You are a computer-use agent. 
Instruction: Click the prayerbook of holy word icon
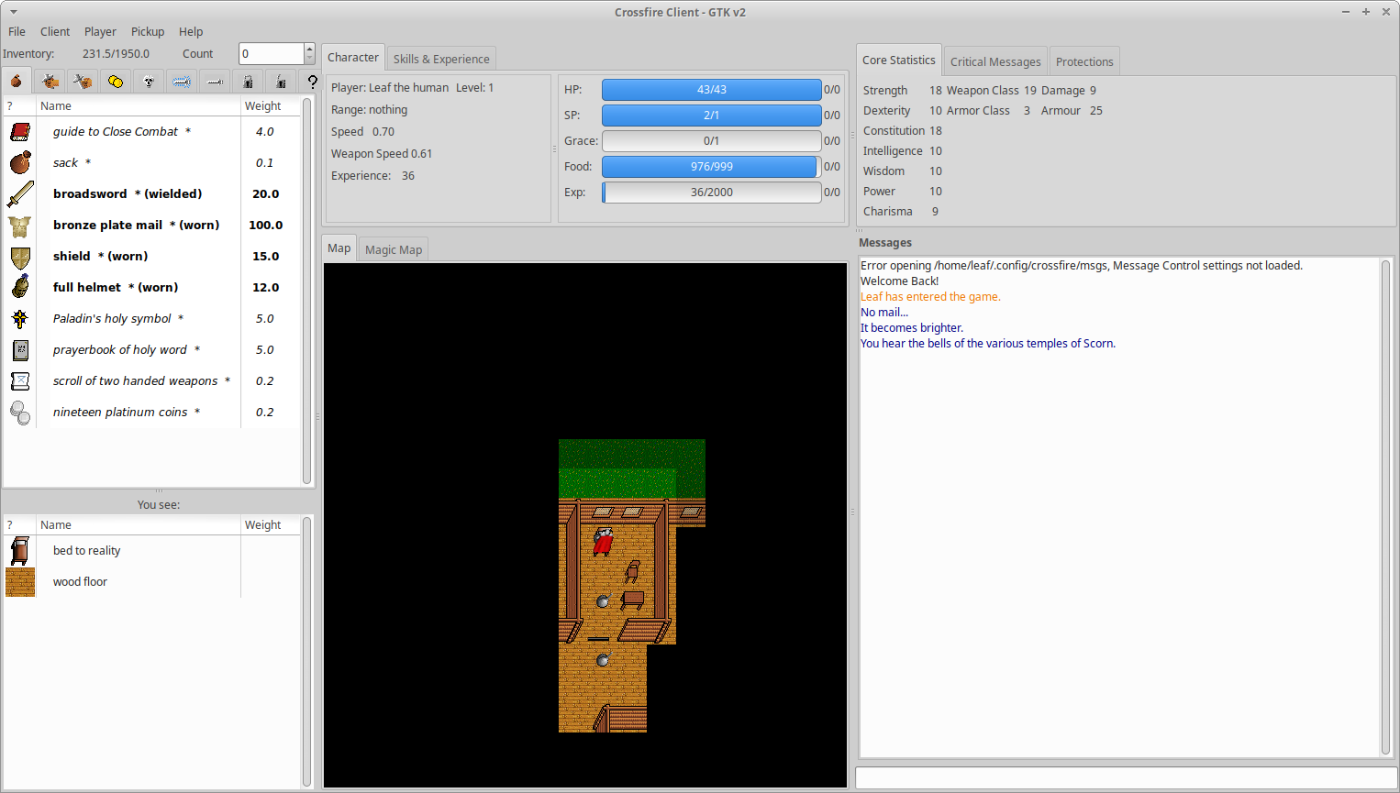(20, 350)
